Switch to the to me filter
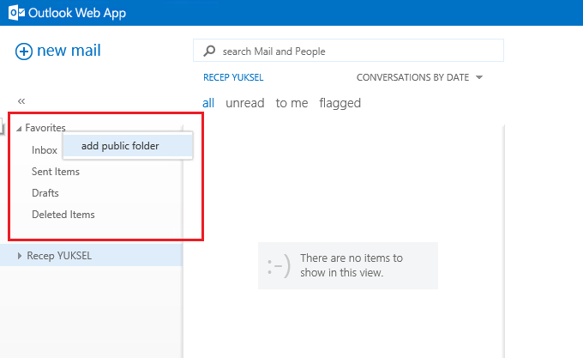 point(291,103)
